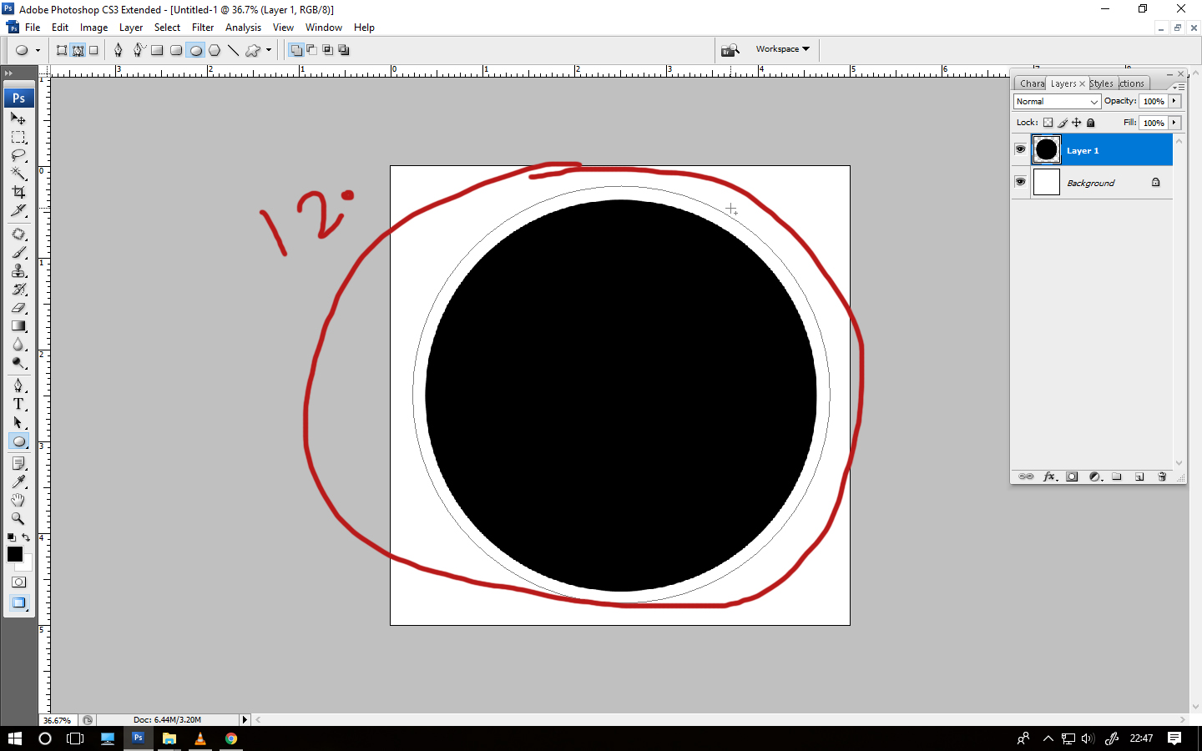Viewport: 1202px width, 751px height.
Task: Click the black foreground color swatch
Action: [14, 554]
